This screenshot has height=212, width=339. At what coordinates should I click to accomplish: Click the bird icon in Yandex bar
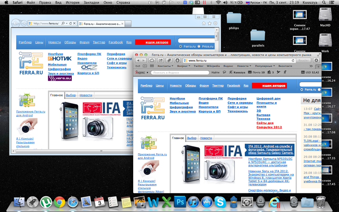[278, 72]
